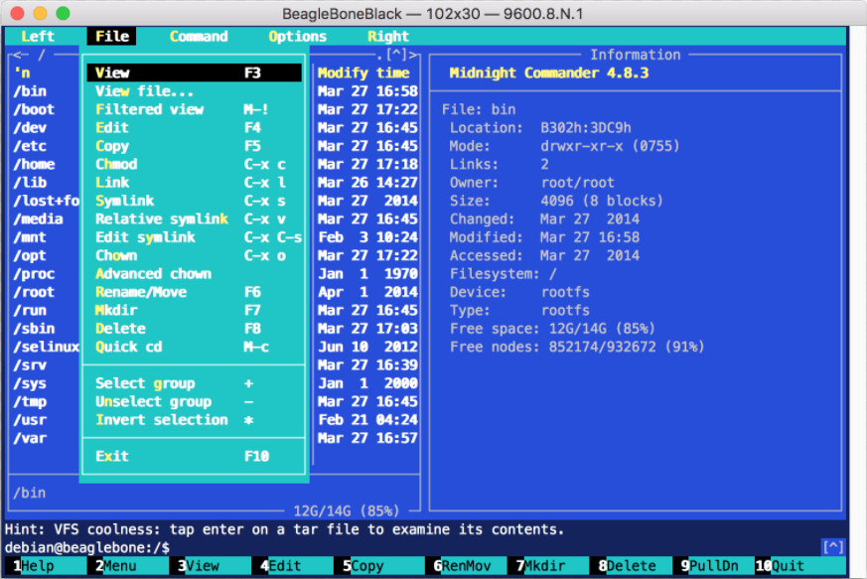
Task: Select the /dev directory row
Action: [x=31, y=127]
